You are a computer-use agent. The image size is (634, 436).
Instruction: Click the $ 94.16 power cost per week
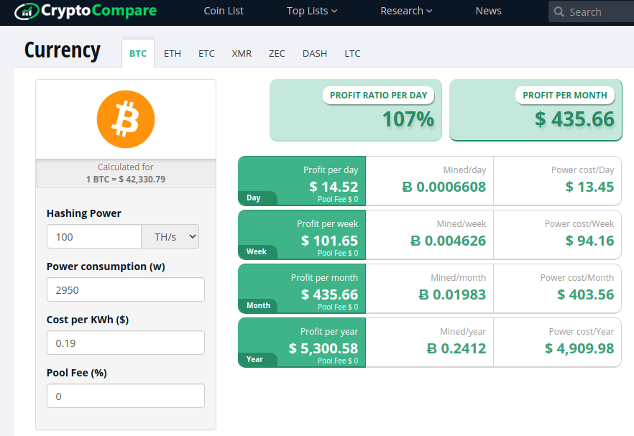(x=589, y=241)
